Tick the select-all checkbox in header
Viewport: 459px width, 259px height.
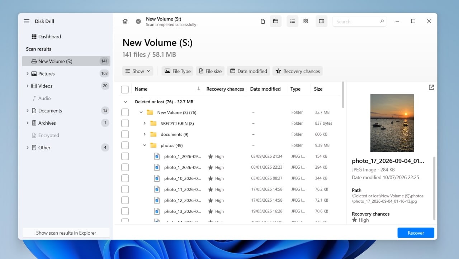click(x=125, y=89)
